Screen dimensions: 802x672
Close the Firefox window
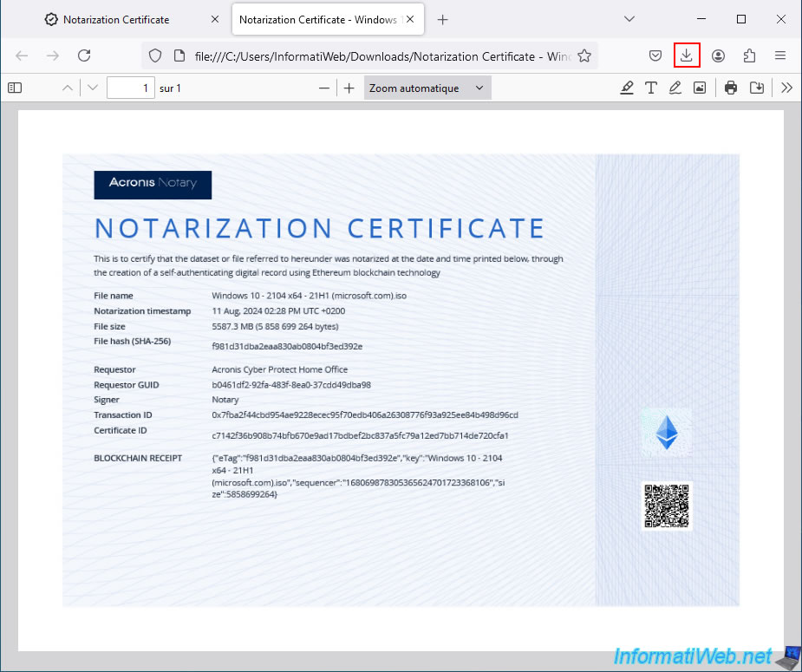[781, 19]
